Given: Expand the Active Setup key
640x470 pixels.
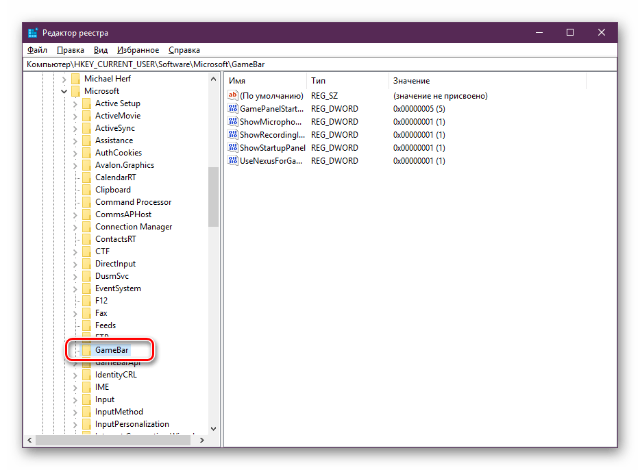Looking at the screenshot, I should tap(75, 103).
